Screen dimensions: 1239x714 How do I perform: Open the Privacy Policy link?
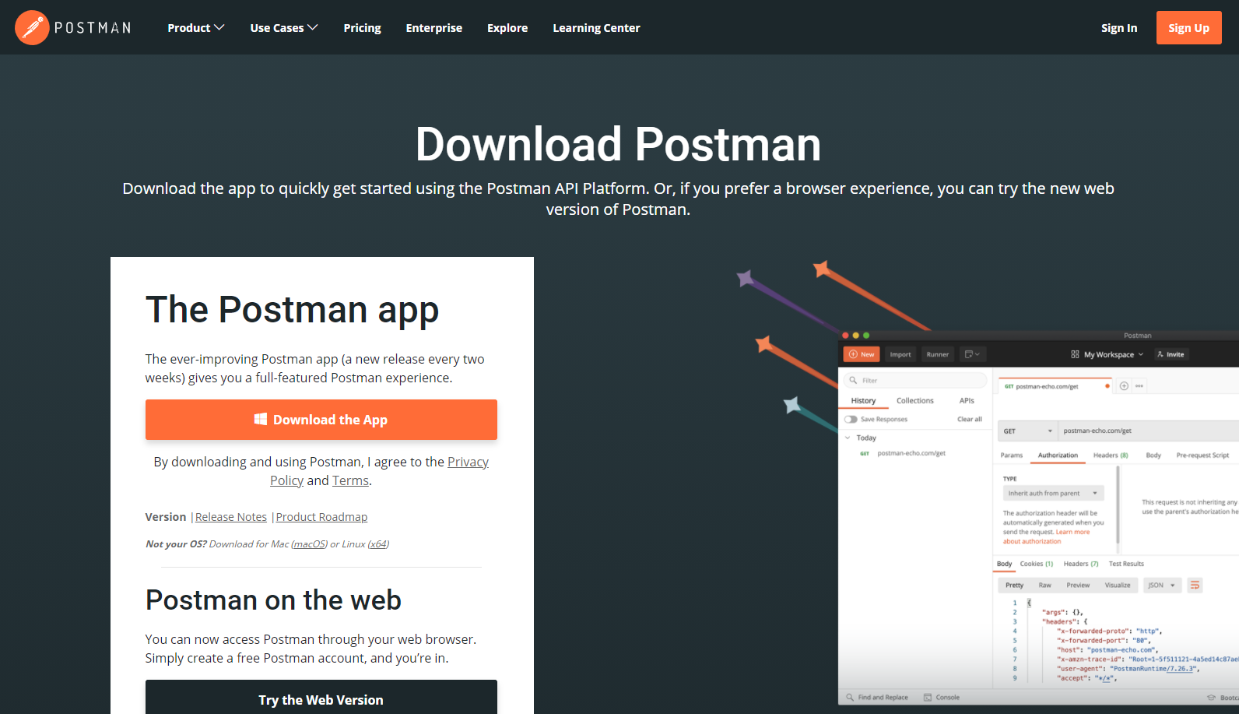468,462
